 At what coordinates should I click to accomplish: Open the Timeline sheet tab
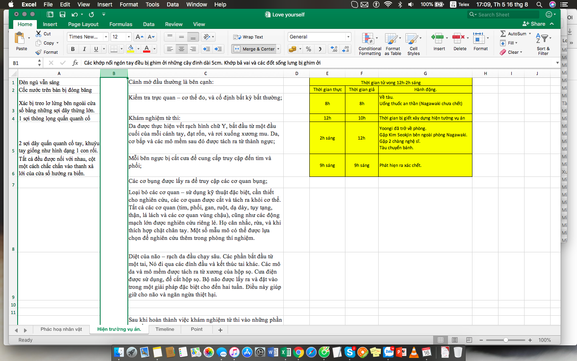coord(165,329)
